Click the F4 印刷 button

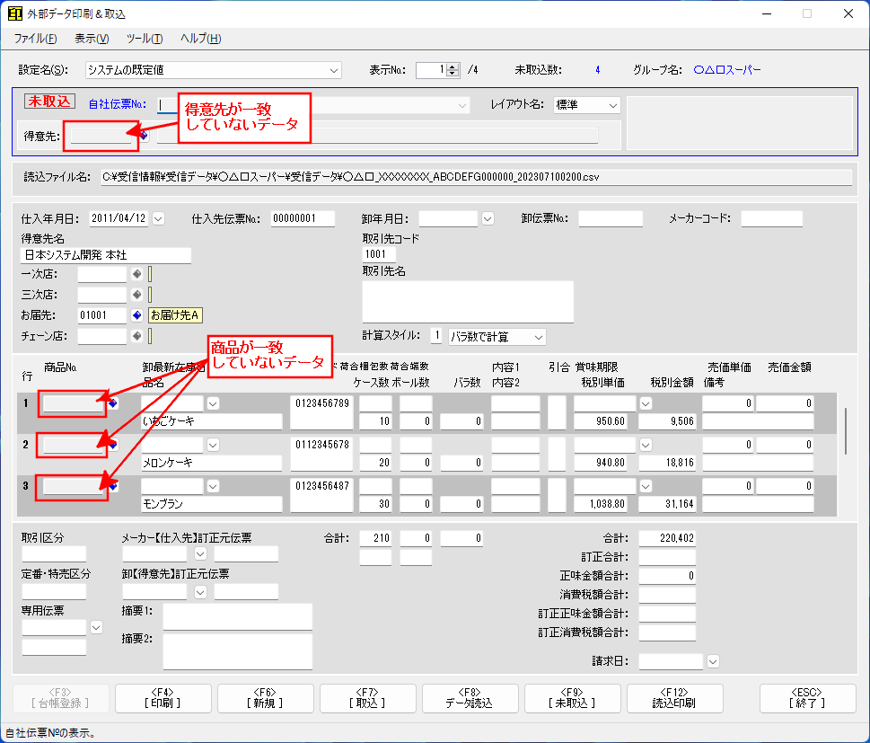(x=163, y=698)
